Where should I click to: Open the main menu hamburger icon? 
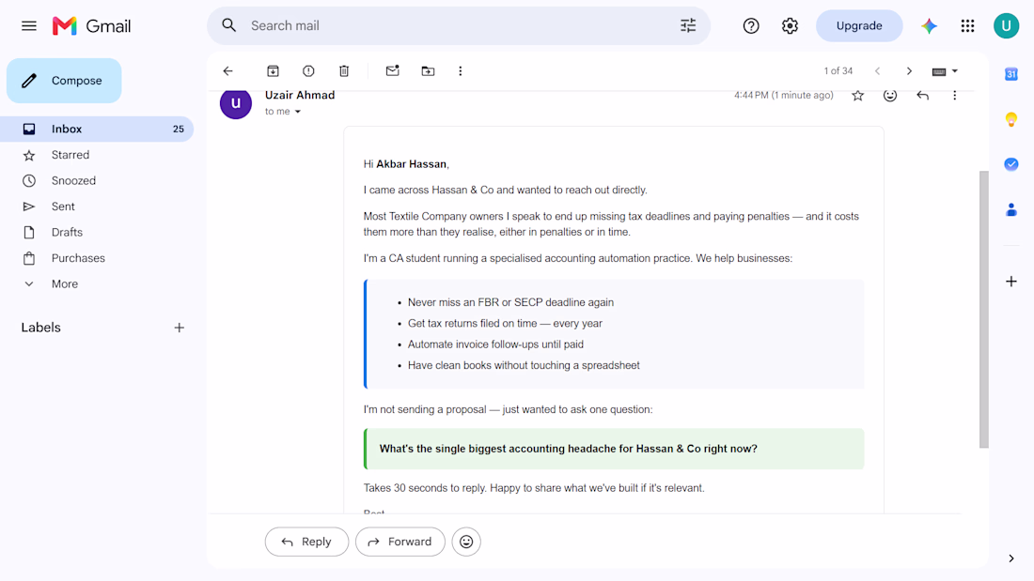[29, 25]
